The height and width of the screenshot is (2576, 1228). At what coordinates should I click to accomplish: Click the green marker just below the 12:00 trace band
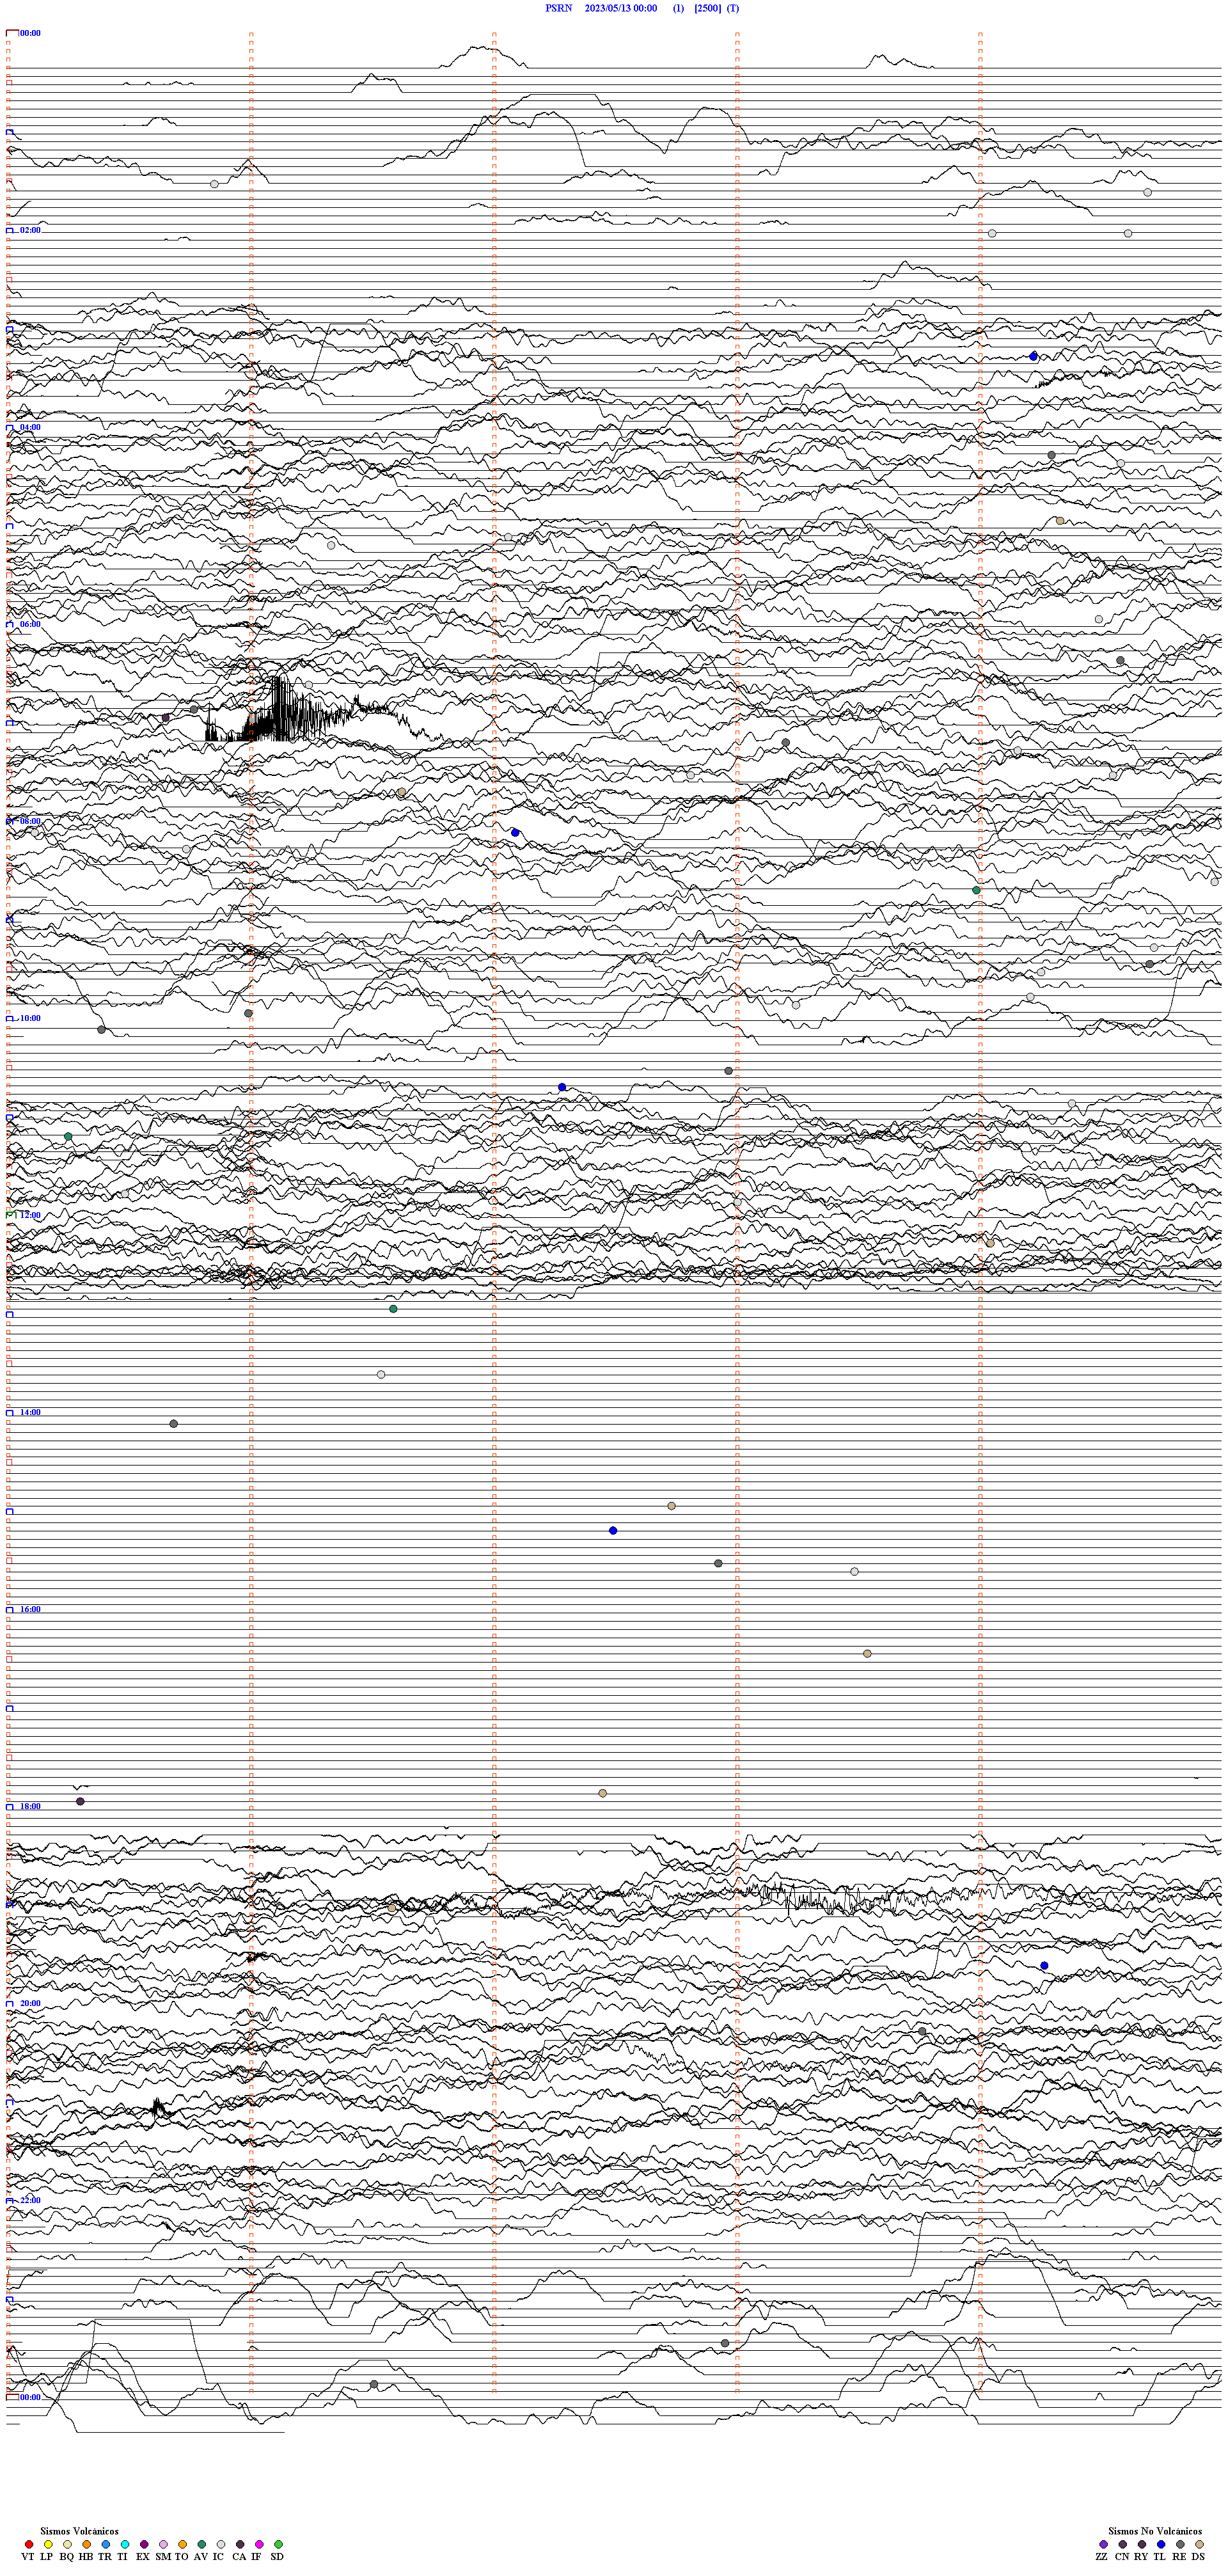pos(393,1309)
